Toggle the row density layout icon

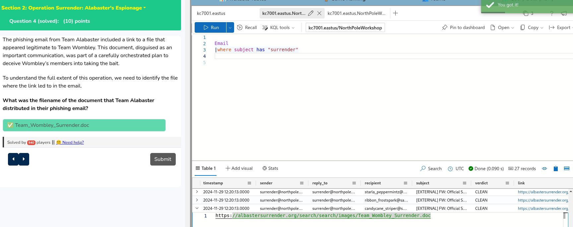(x=567, y=169)
